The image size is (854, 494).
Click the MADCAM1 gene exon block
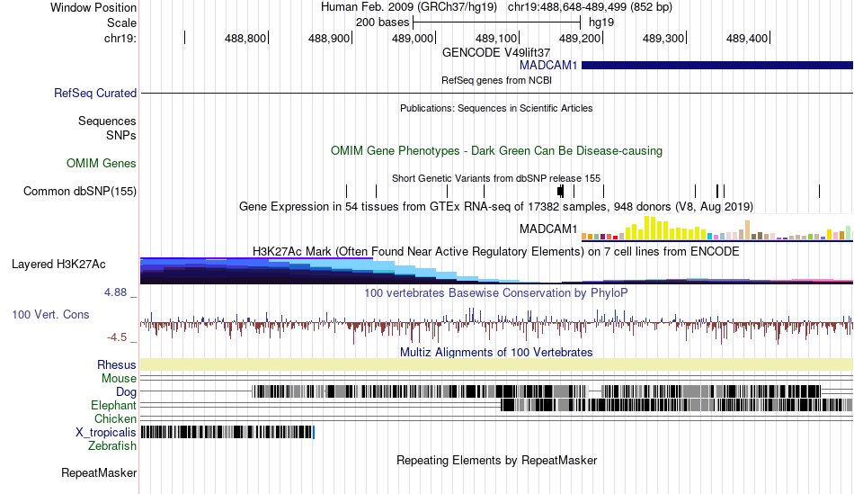[x=716, y=66]
